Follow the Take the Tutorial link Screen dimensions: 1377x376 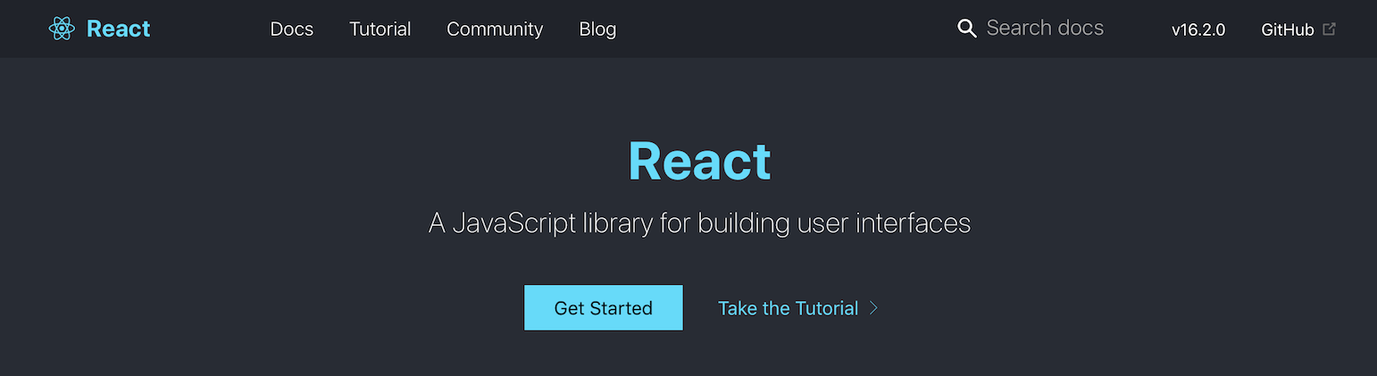point(789,308)
